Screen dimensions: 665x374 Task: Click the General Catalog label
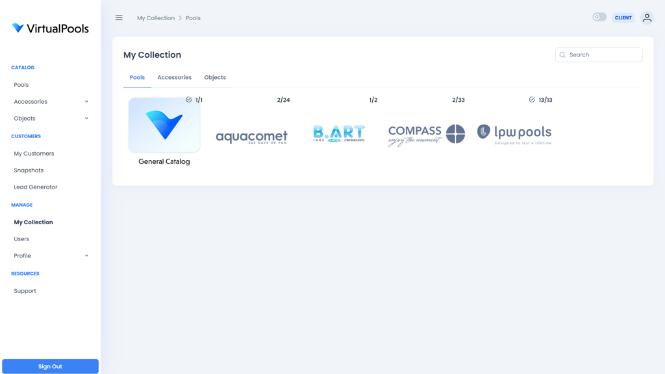pos(164,161)
